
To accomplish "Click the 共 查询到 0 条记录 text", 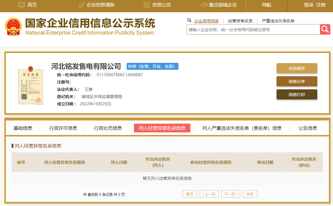I will tap(98, 195).
